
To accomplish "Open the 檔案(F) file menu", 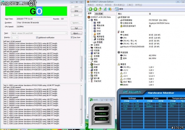I will (91, 5).
